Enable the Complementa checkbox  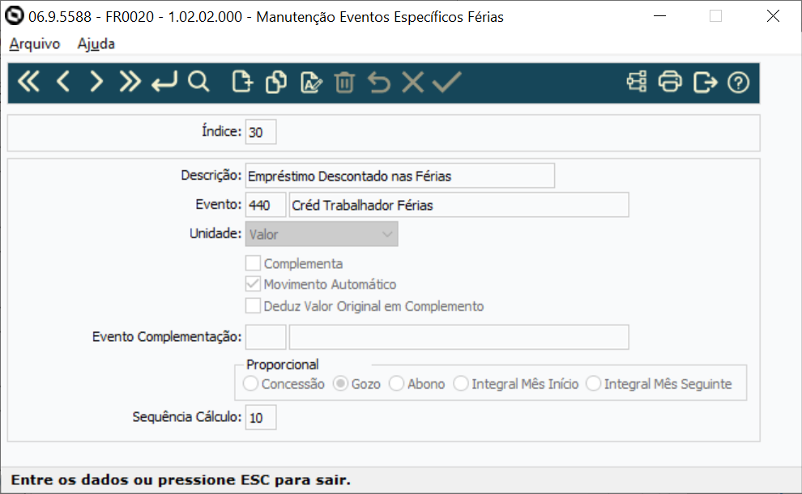(x=253, y=262)
